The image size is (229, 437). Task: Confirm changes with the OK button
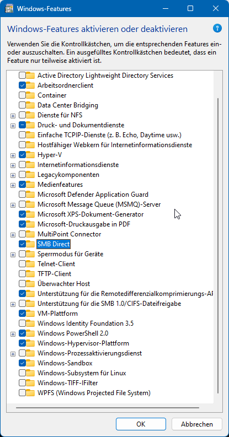click(141, 424)
